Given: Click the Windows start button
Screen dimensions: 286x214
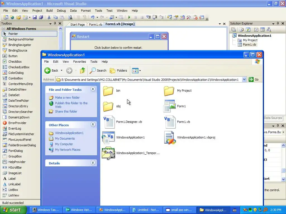Looking at the screenshot, I should [13, 210].
